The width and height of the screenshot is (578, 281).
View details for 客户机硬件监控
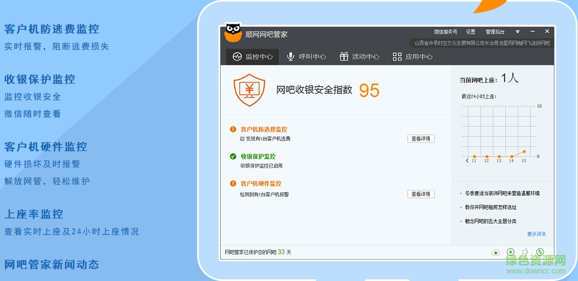[421, 194]
